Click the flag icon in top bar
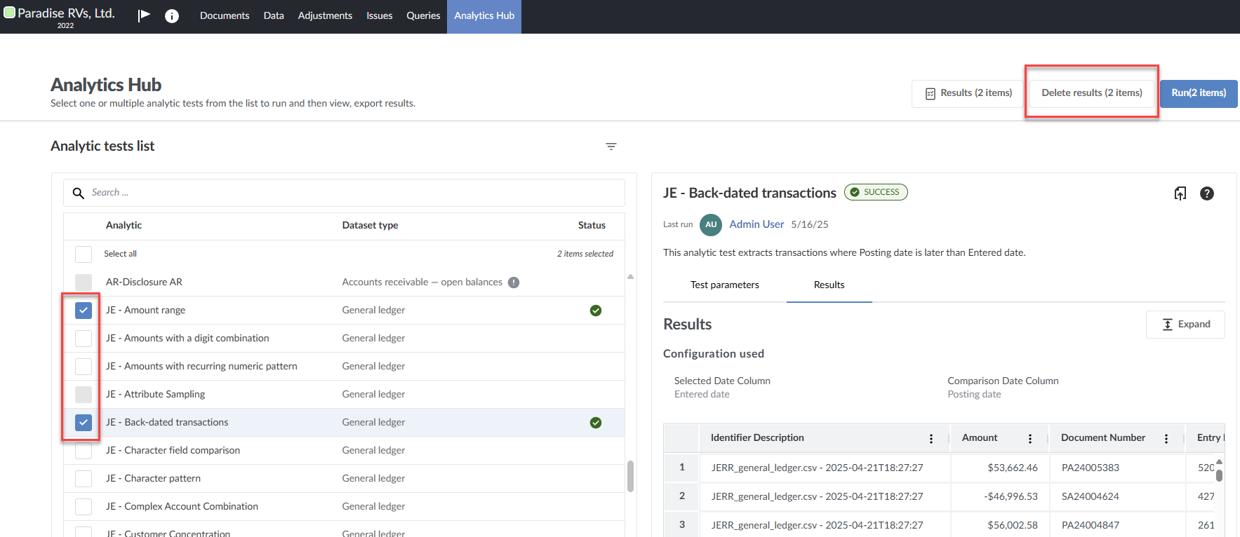 (144, 15)
